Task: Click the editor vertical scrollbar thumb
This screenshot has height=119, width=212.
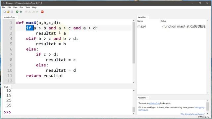Action: pos(134,43)
